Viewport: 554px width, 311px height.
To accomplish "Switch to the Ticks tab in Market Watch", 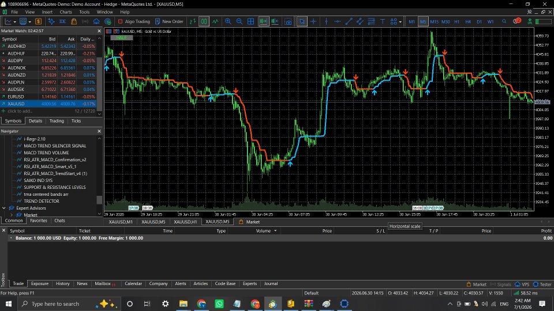I will [x=76, y=121].
